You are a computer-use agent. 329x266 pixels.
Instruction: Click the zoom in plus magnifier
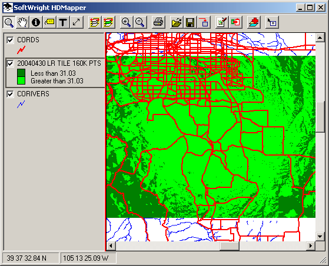click(126, 22)
